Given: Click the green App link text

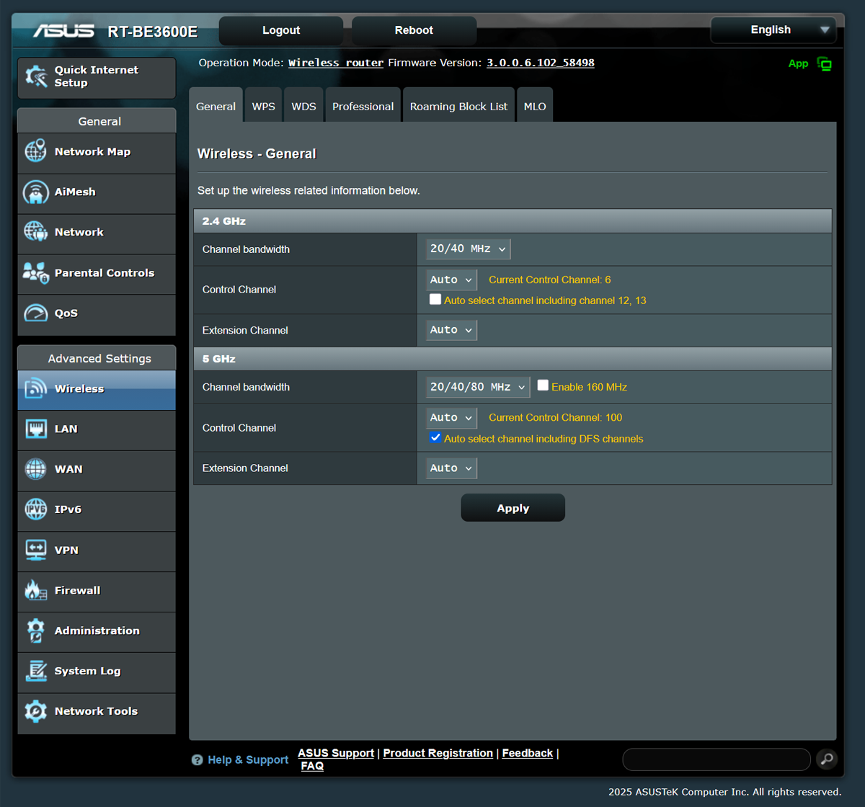Looking at the screenshot, I should [x=798, y=63].
